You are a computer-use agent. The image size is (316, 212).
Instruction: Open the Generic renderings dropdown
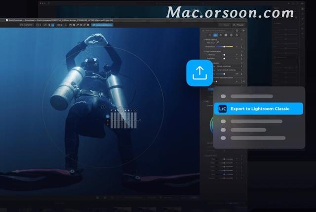pyautogui.click(x=229, y=66)
